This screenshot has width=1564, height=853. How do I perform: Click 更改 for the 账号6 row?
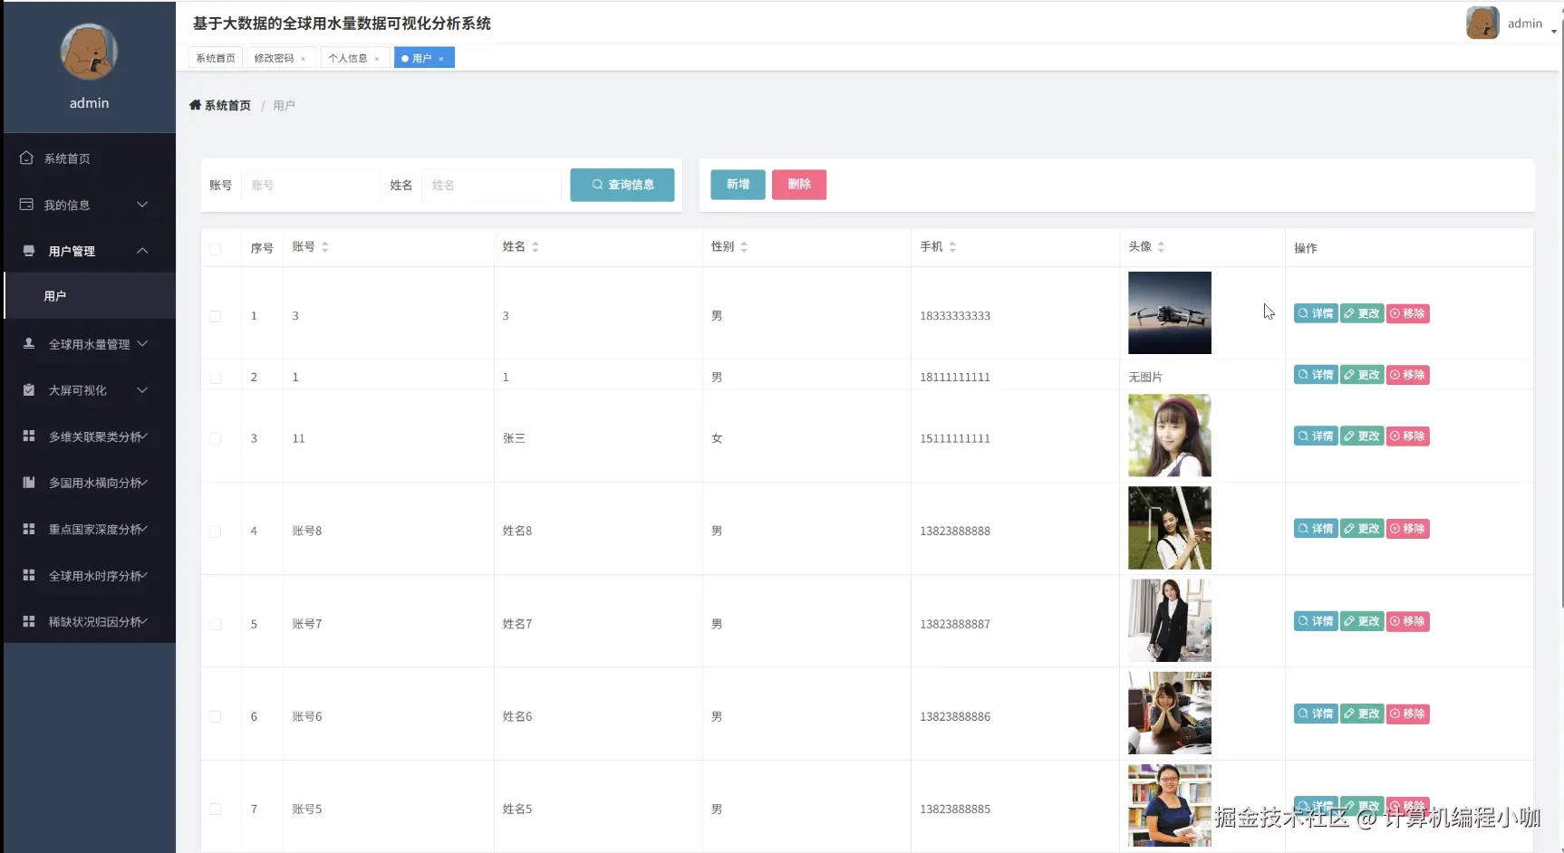(x=1362, y=714)
